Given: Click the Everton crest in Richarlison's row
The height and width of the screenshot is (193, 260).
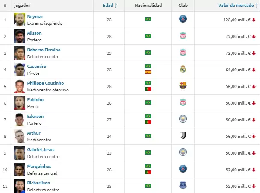Looking at the screenshot, I should tap(183, 185).
